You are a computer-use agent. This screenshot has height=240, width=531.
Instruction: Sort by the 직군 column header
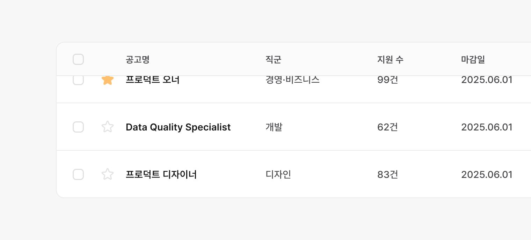pyautogui.click(x=273, y=60)
